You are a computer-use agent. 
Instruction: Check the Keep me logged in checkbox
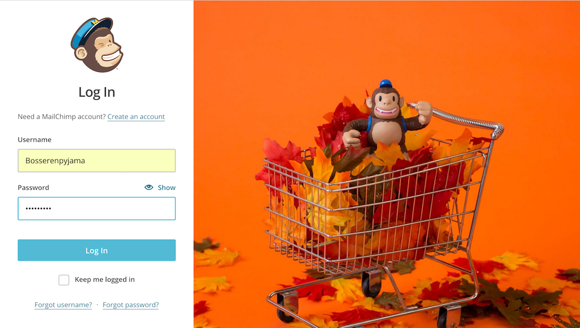[x=64, y=280]
